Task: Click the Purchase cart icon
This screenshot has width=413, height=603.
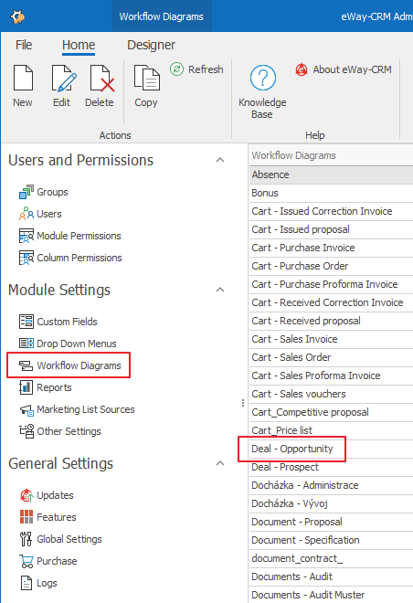Action: click(x=26, y=562)
